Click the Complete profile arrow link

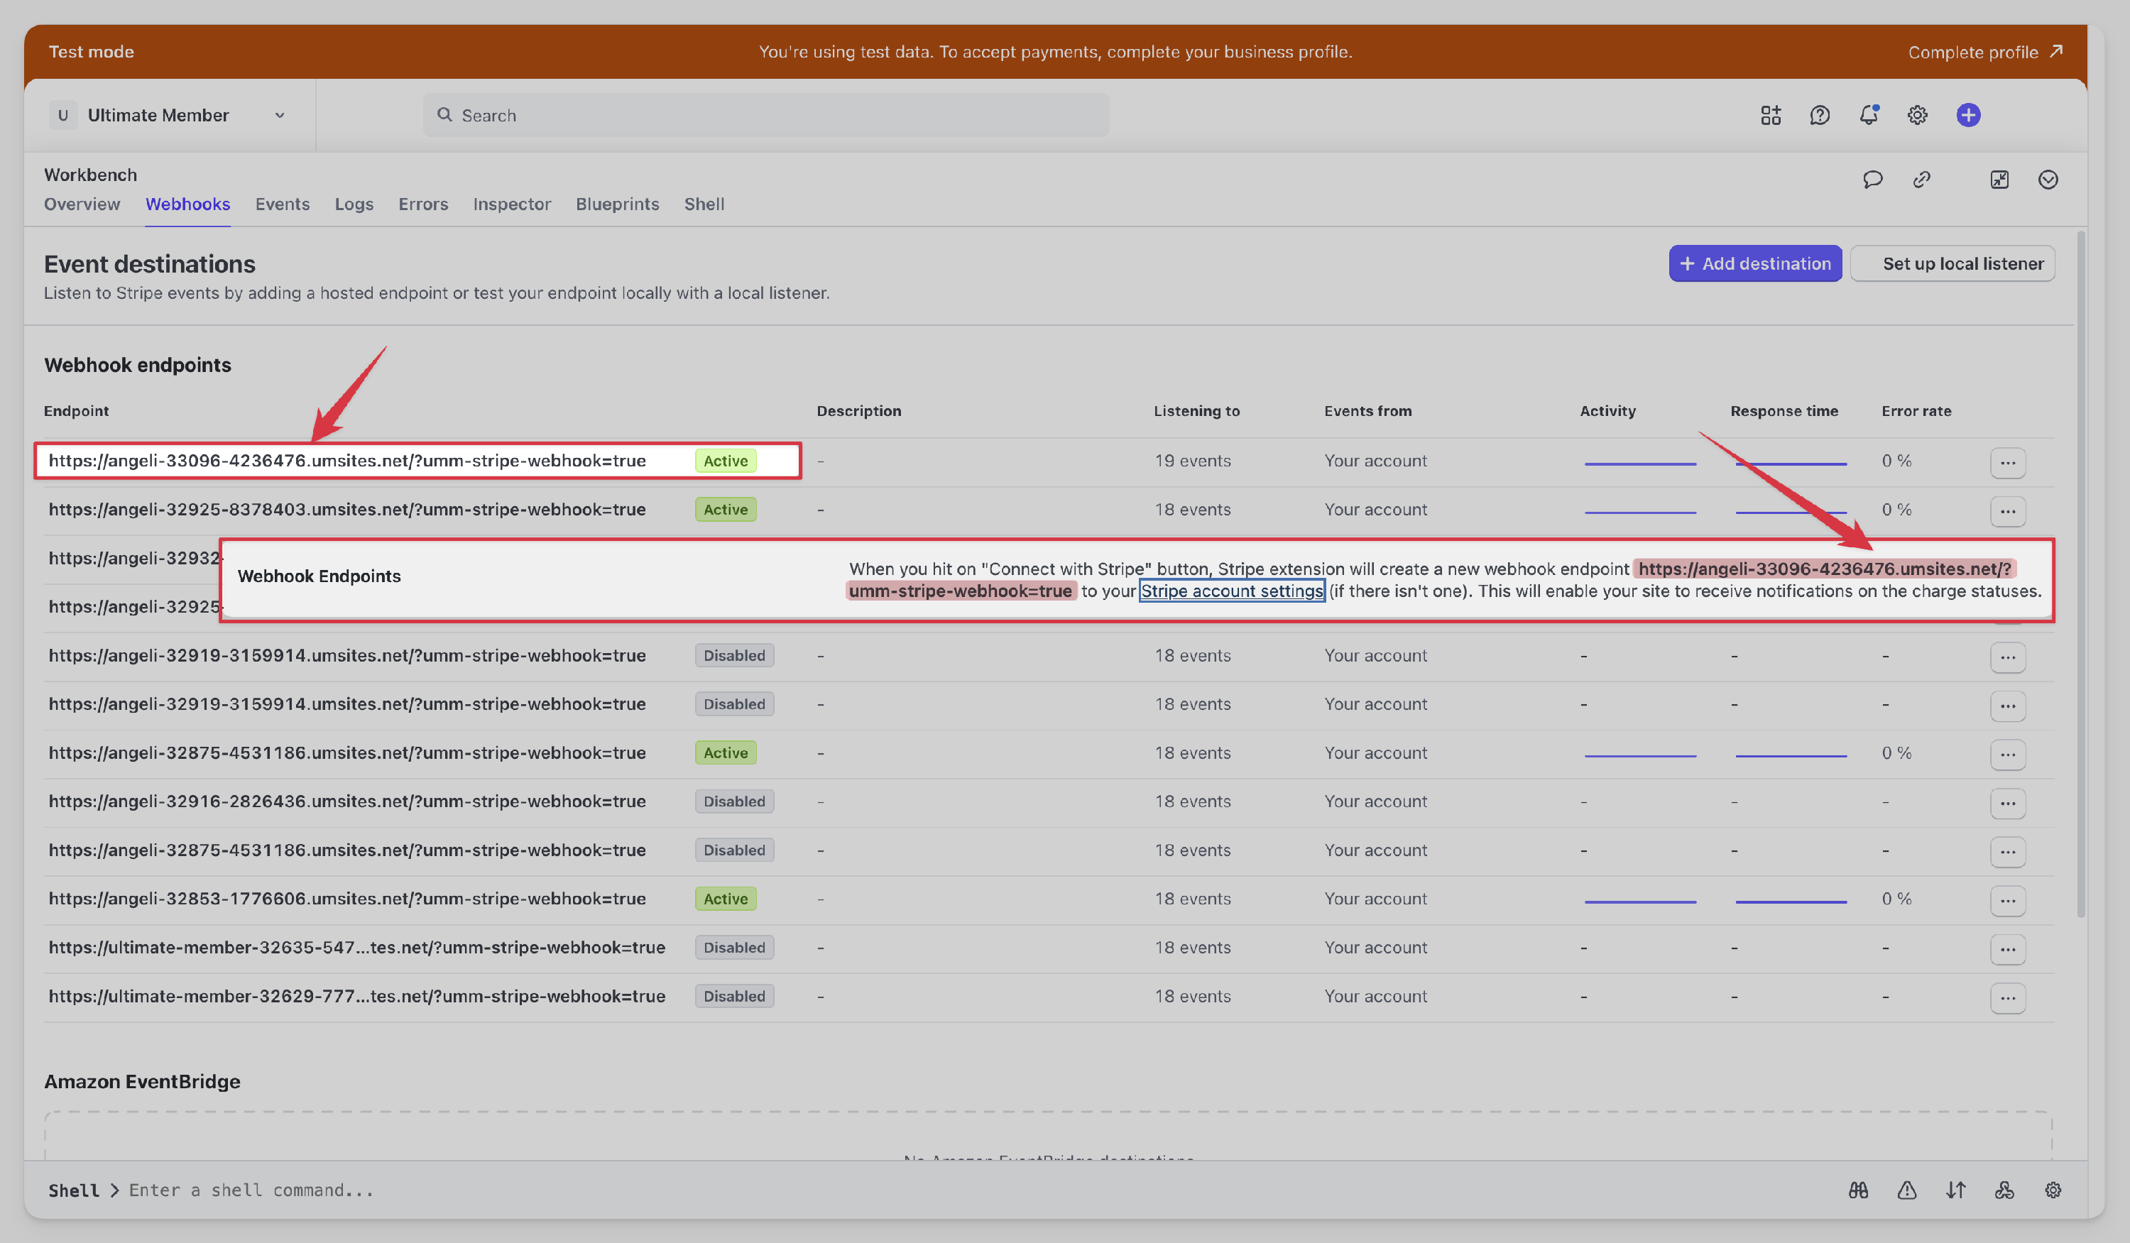[x=1987, y=52]
